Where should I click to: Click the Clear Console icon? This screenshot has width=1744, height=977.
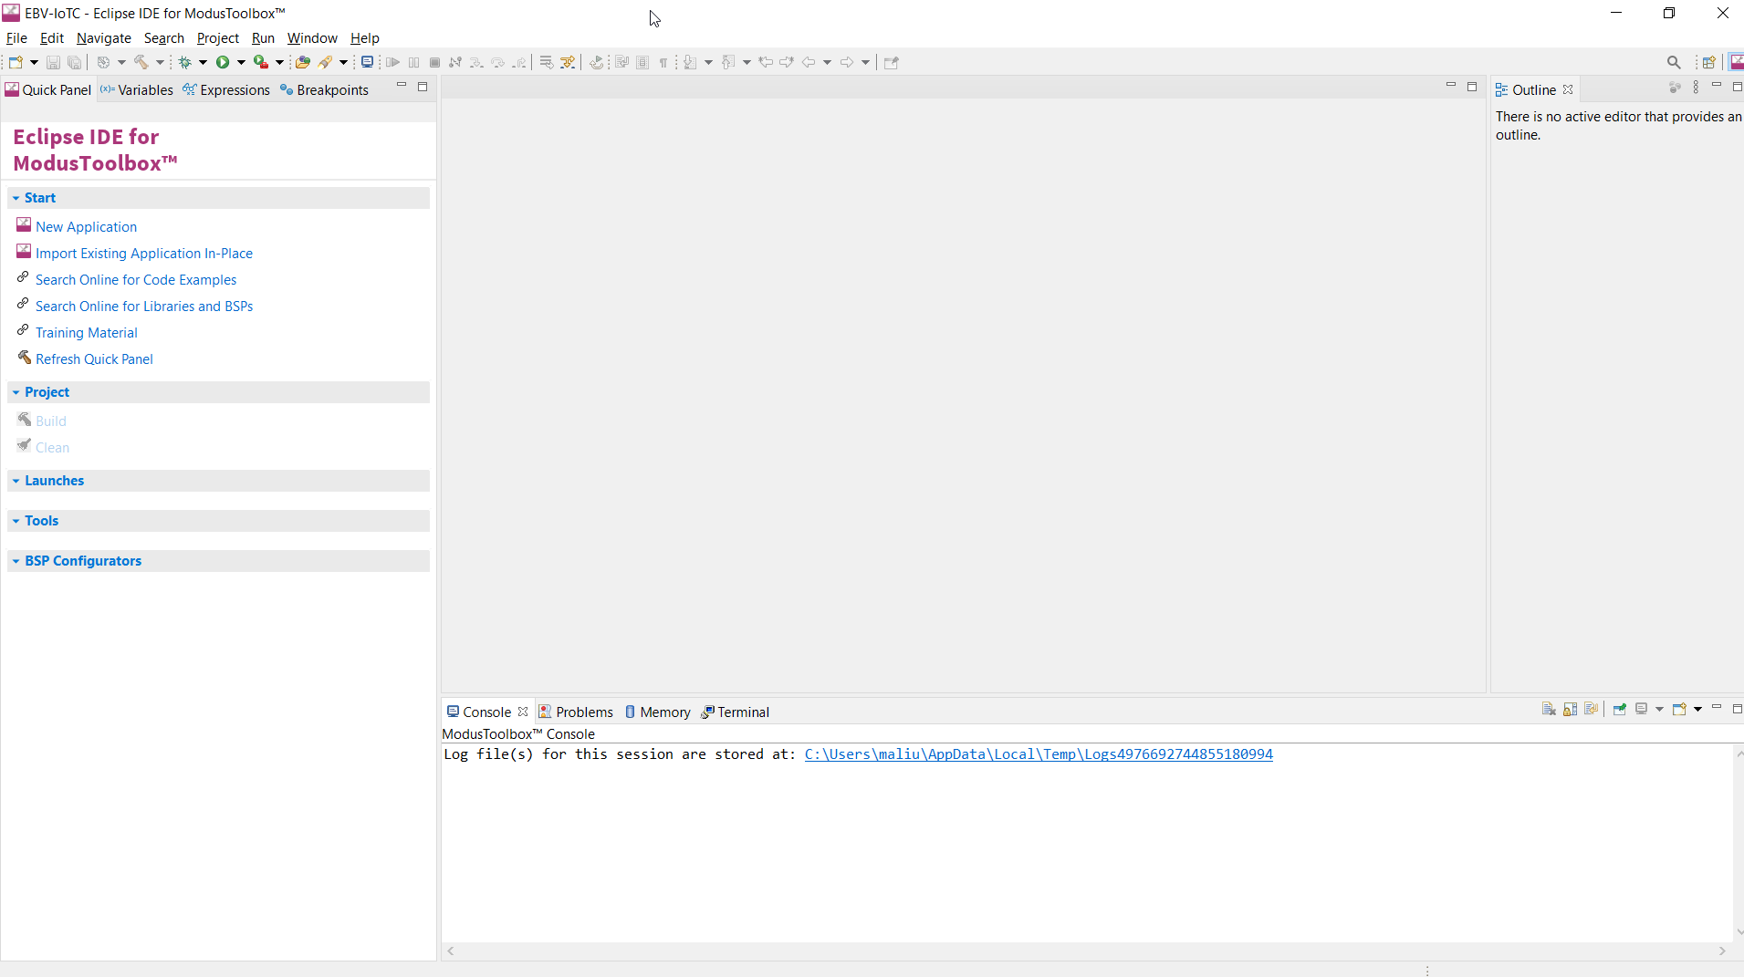pos(1549,710)
